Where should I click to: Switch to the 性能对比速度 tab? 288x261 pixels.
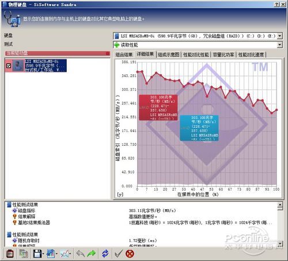coord(251,55)
